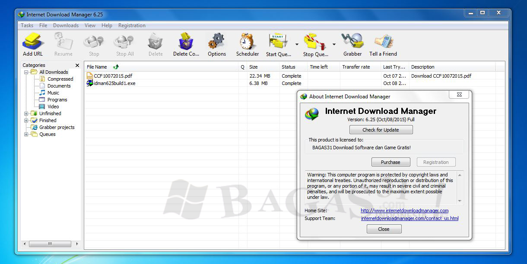This screenshot has height=264, width=527.
Task: Click PDF file icon of CCF10072015.pdf
Action: pos(90,76)
